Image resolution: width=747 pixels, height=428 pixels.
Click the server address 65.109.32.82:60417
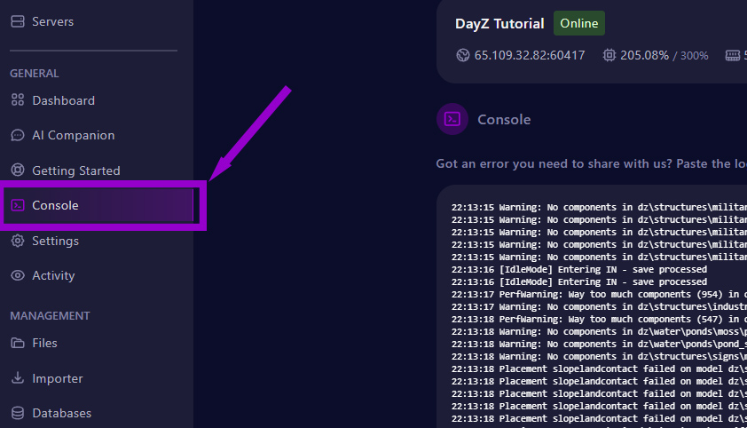pos(530,55)
